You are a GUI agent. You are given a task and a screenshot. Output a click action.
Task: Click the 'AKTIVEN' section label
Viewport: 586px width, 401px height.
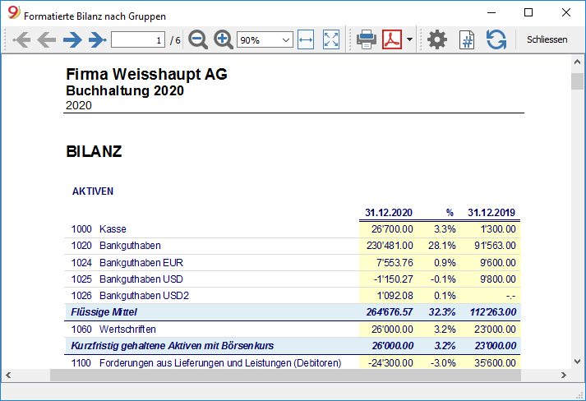pyautogui.click(x=93, y=191)
